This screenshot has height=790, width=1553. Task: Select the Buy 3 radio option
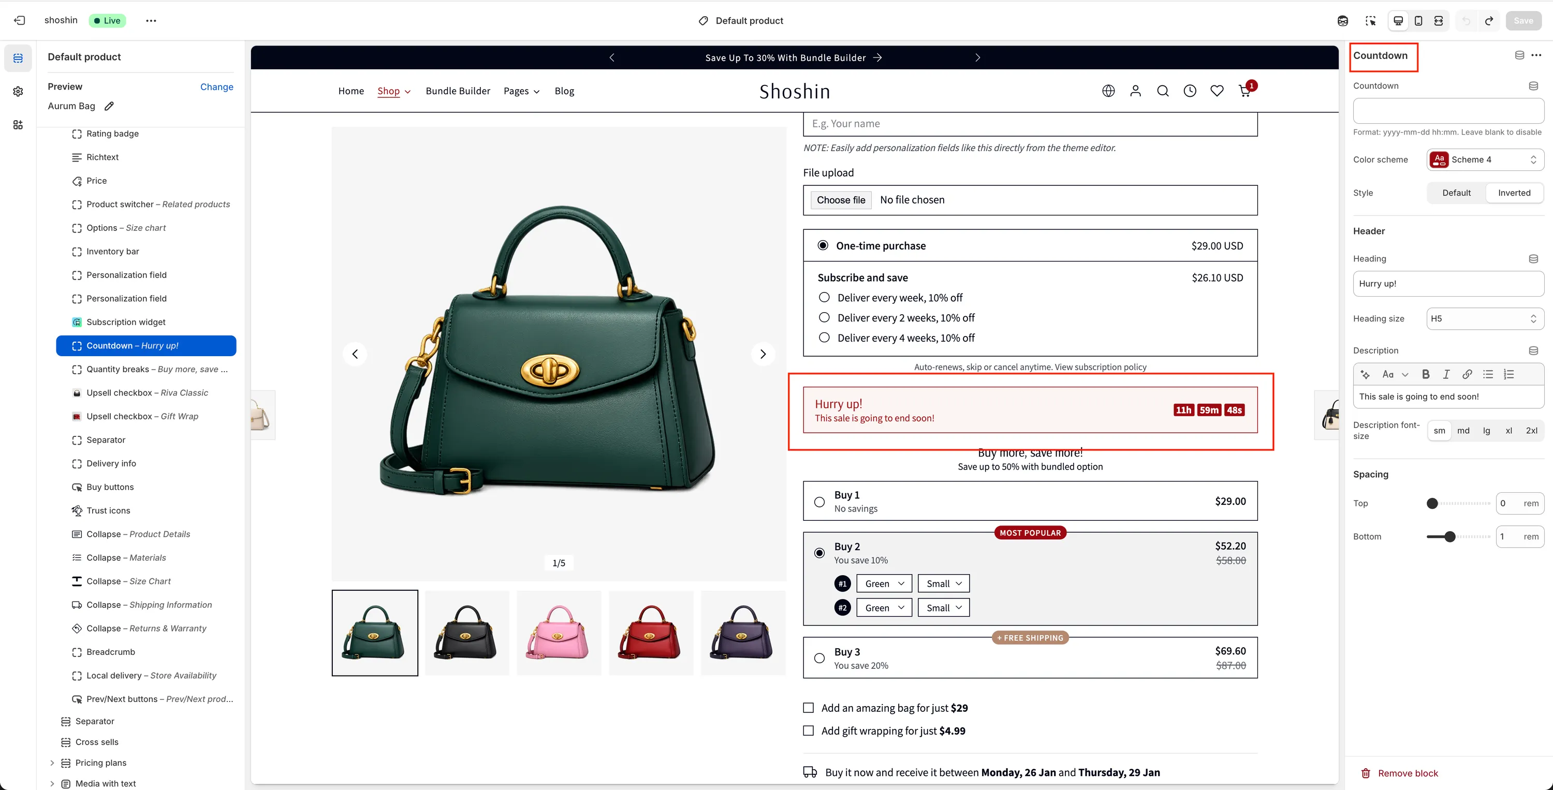pos(819,658)
